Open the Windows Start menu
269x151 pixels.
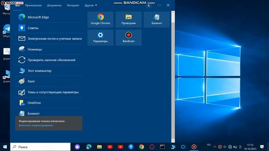click(x=5, y=147)
